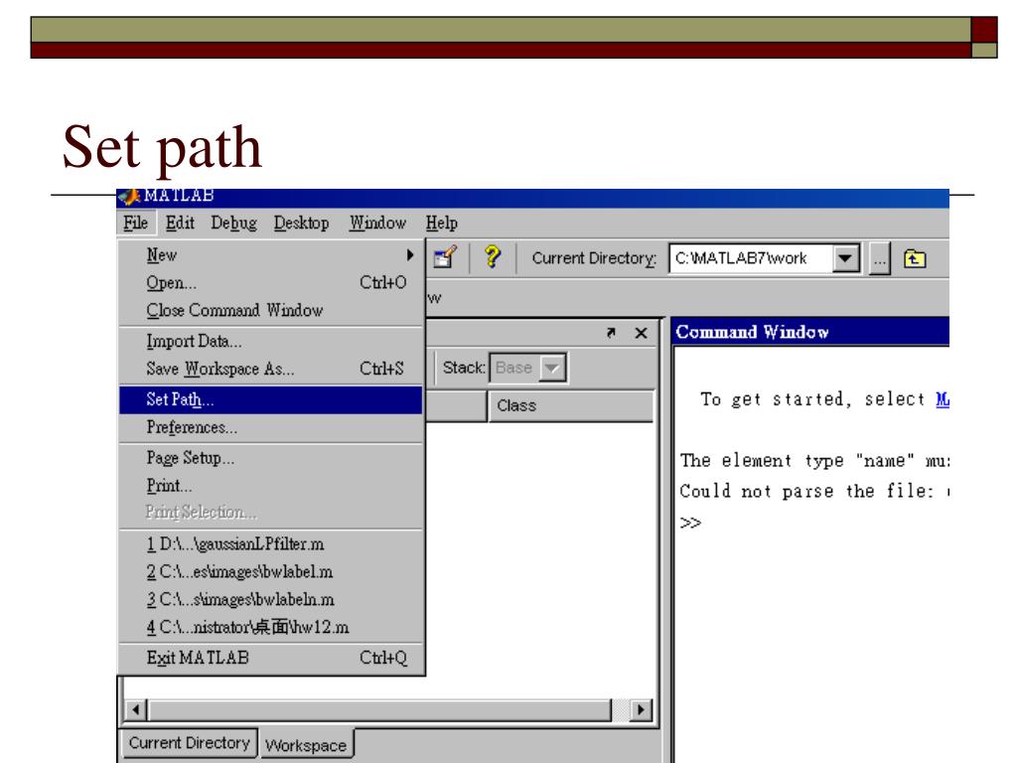This screenshot has height=763, width=1017.
Task: Switch to the Workspace tab
Action: (x=306, y=745)
